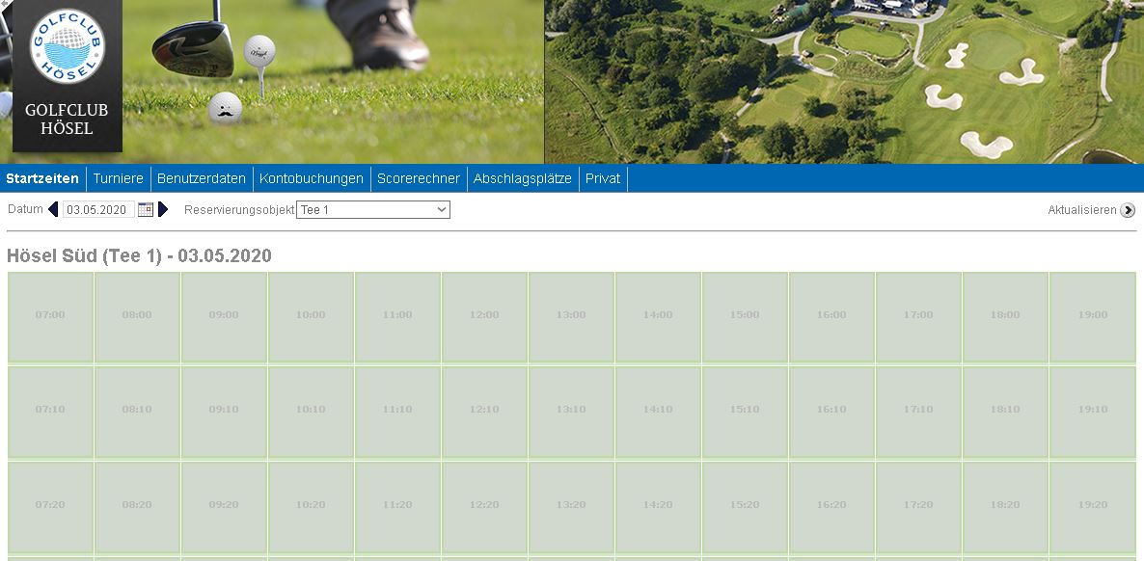Open the calendar date picker icon
Screen dimensions: 1144x561
tap(146, 209)
